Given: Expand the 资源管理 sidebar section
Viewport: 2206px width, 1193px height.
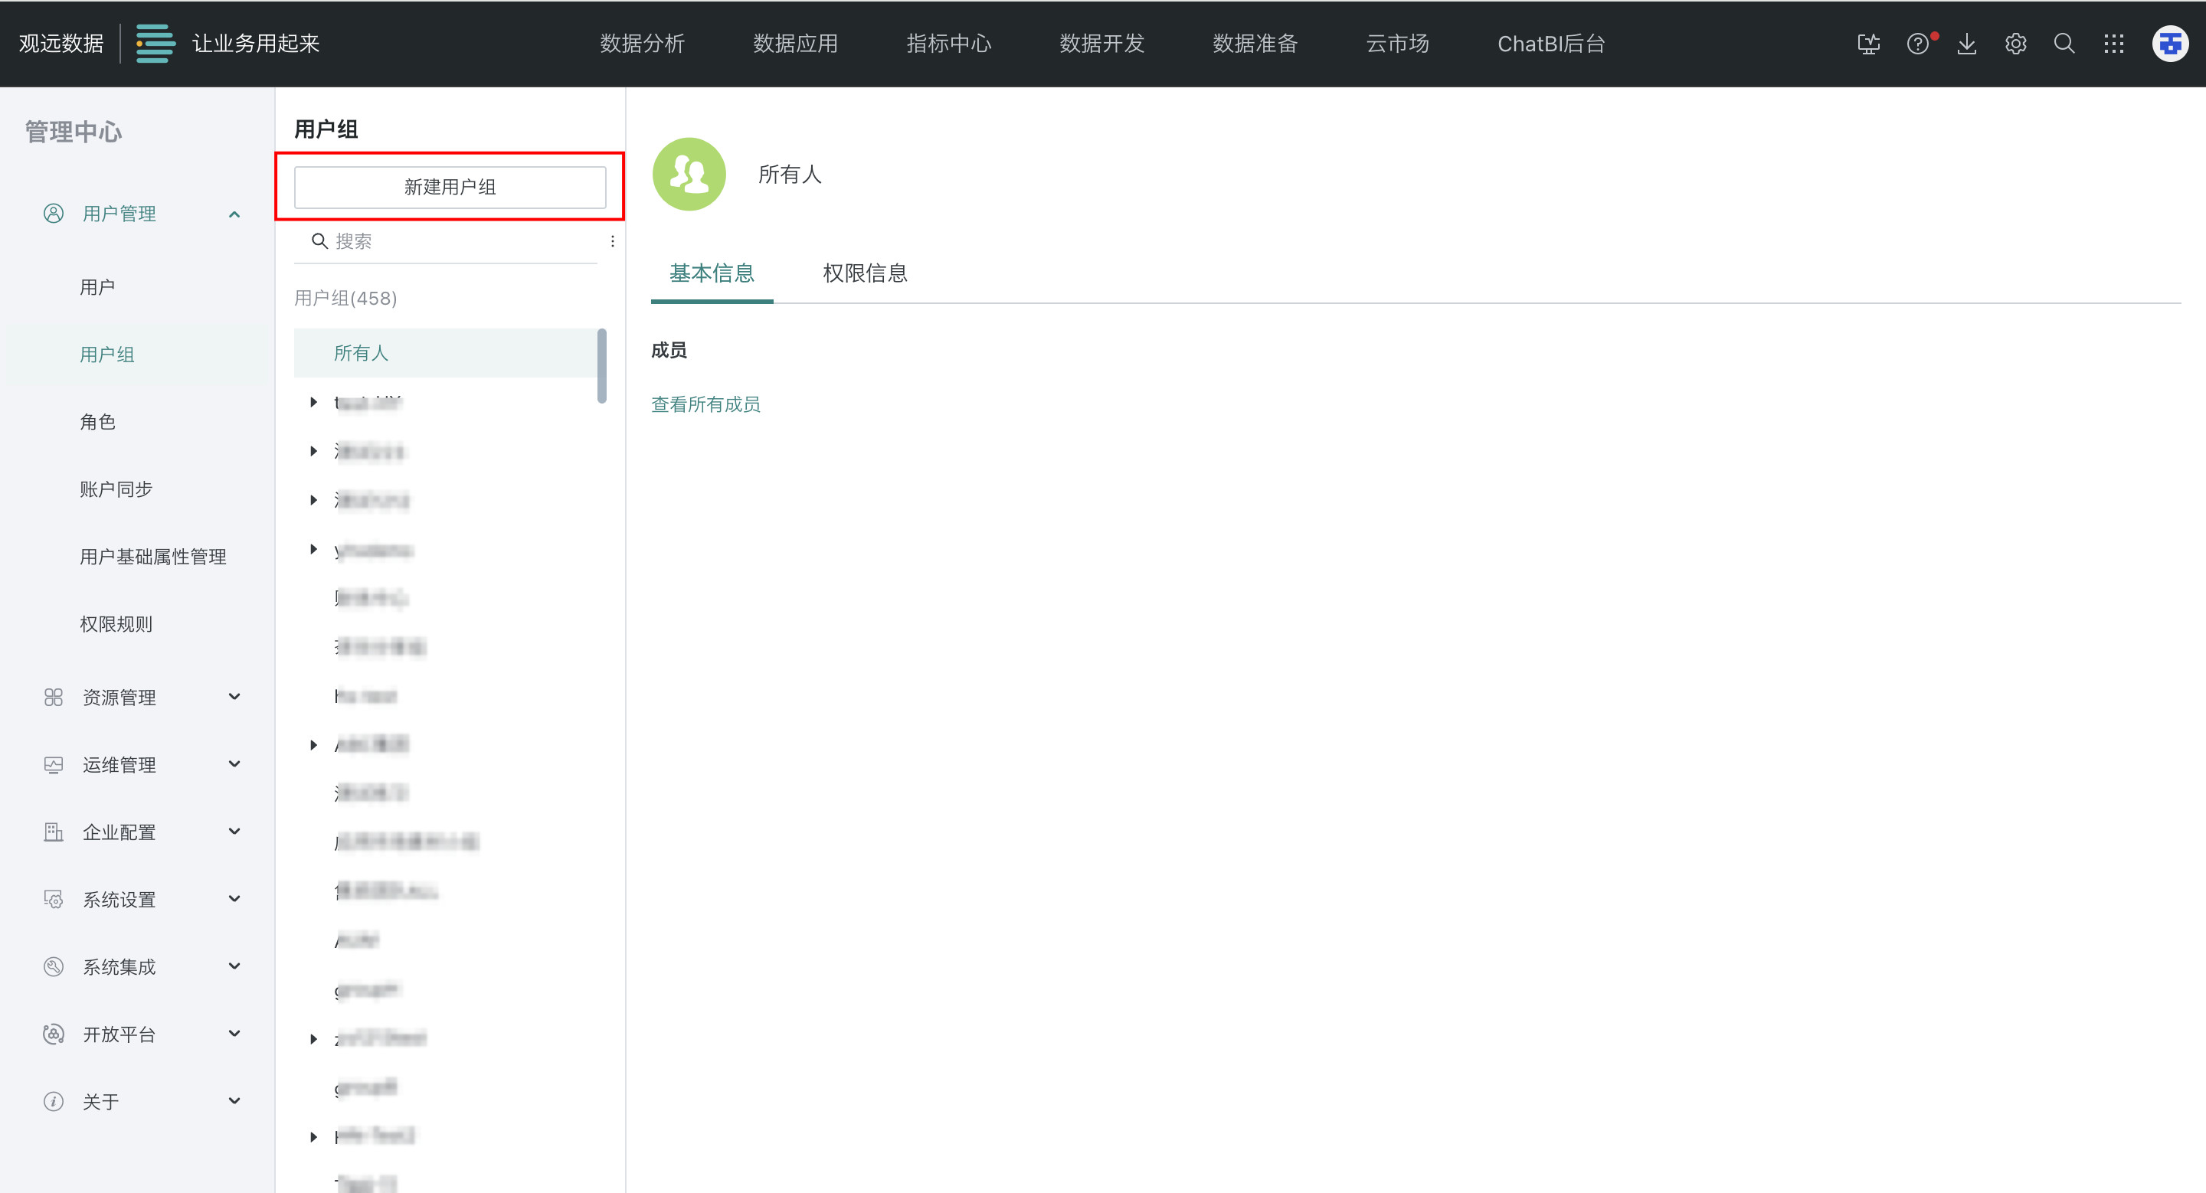Looking at the screenshot, I should click(x=234, y=697).
